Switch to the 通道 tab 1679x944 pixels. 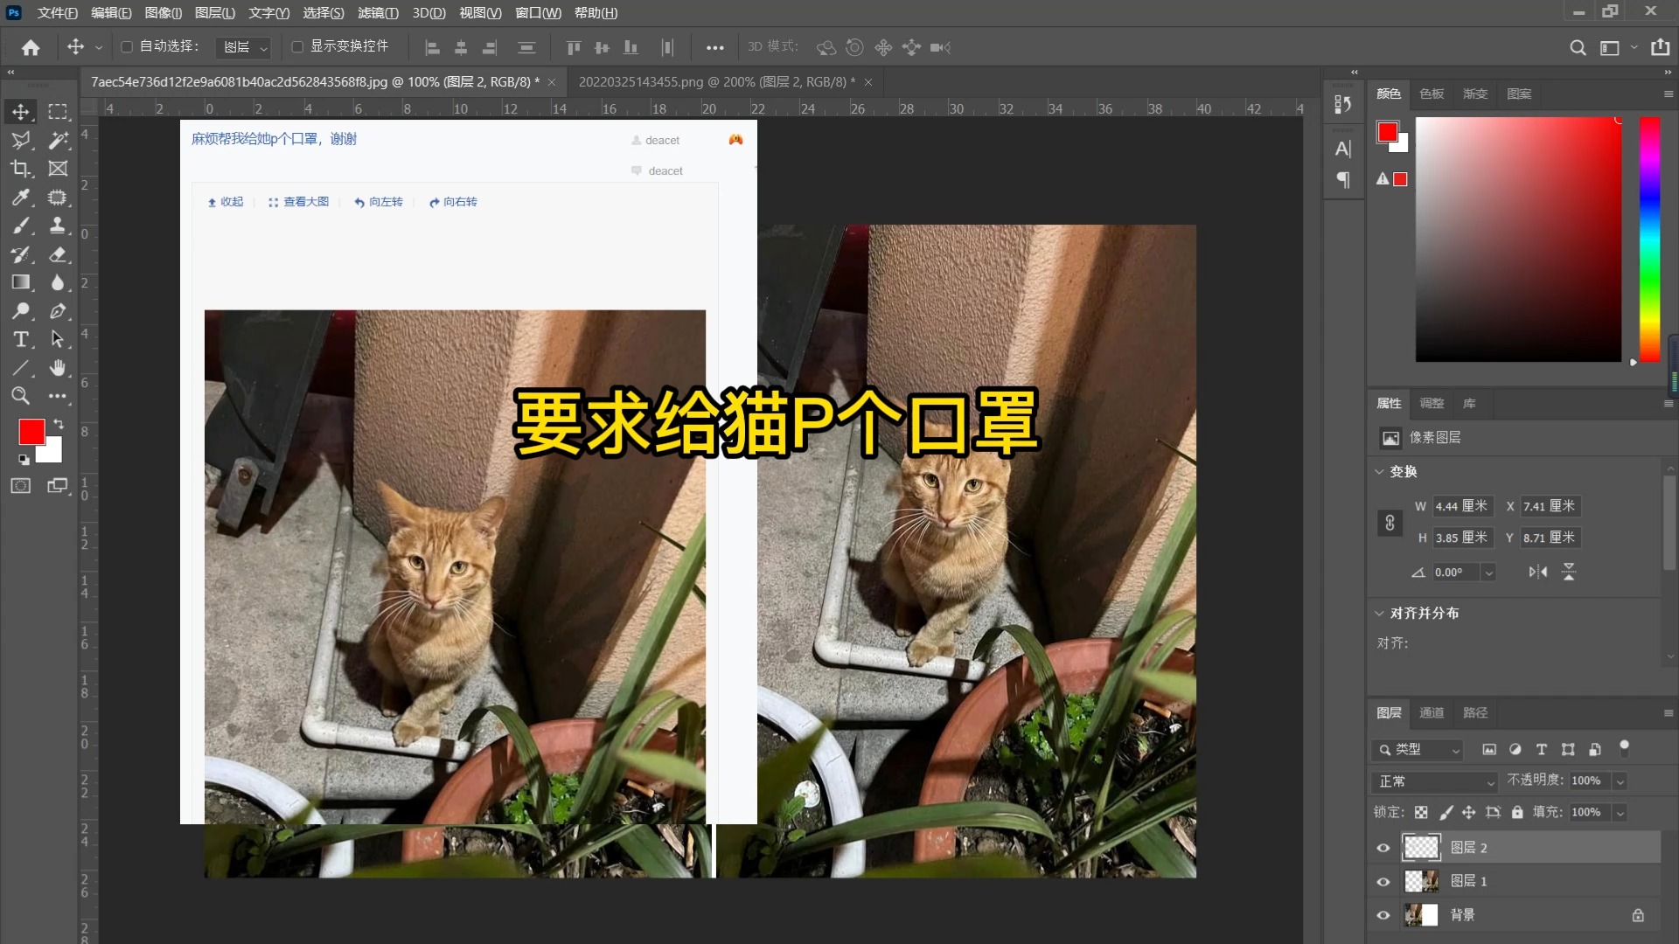click(x=1432, y=713)
